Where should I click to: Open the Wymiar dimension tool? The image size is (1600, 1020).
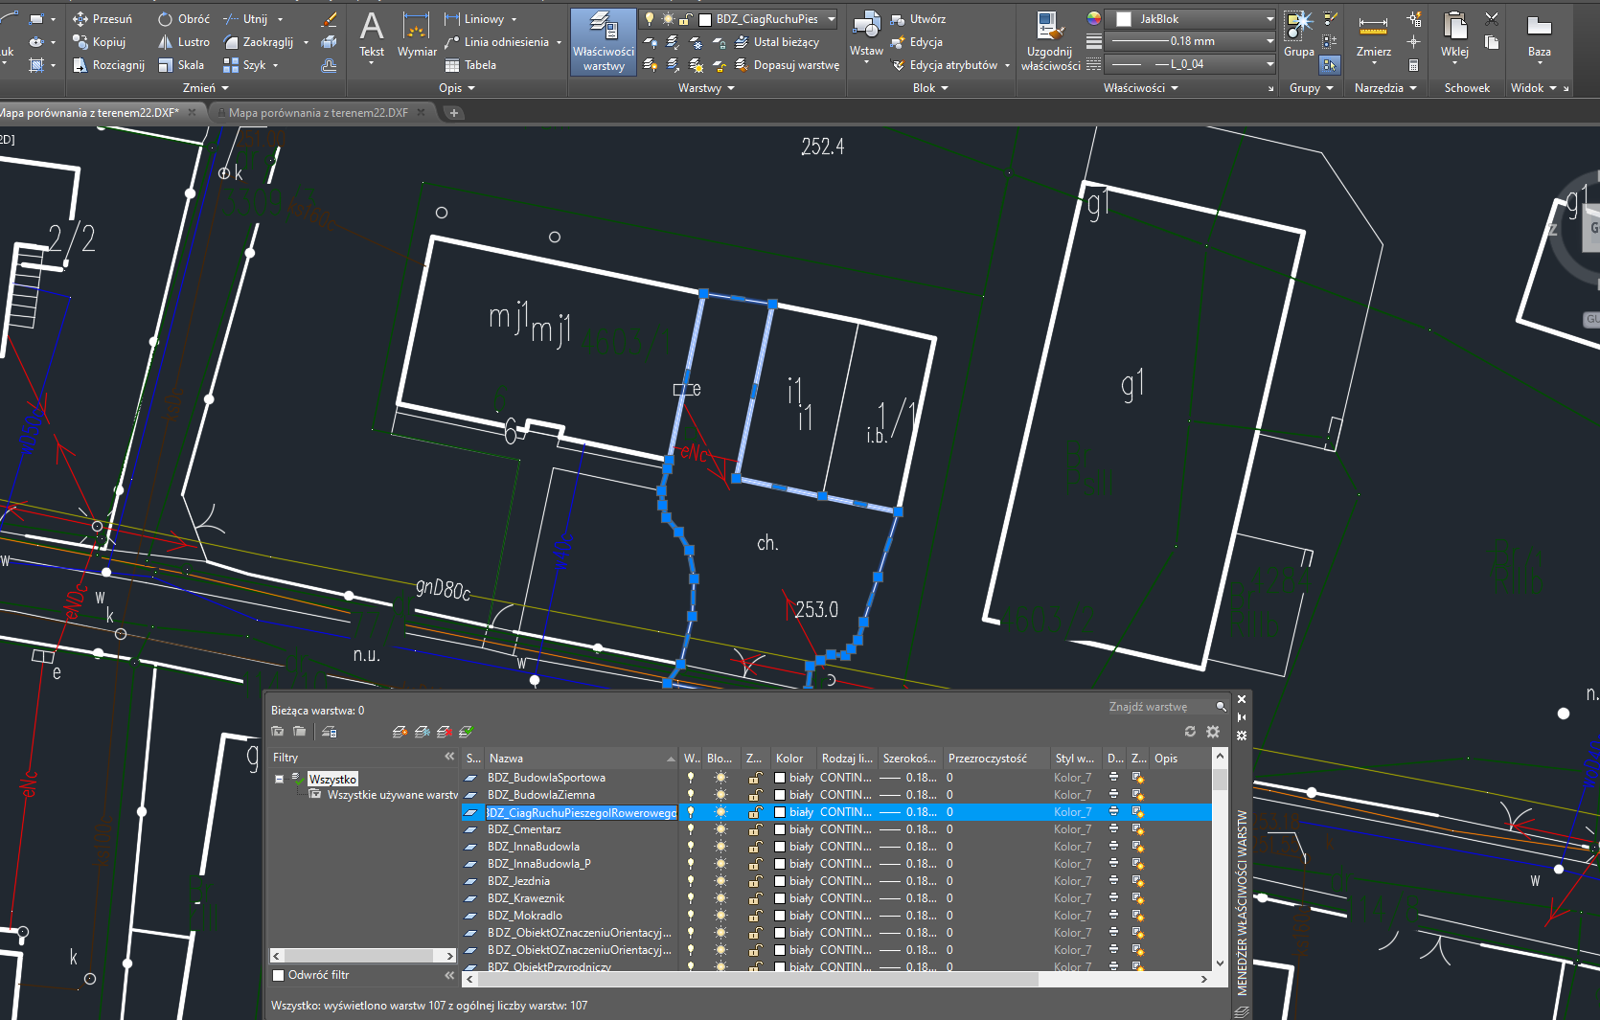(x=417, y=34)
